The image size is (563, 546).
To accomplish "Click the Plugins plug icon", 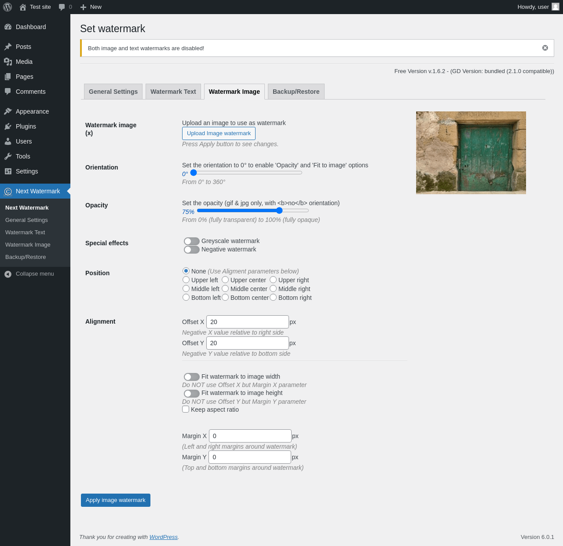I will coord(8,126).
